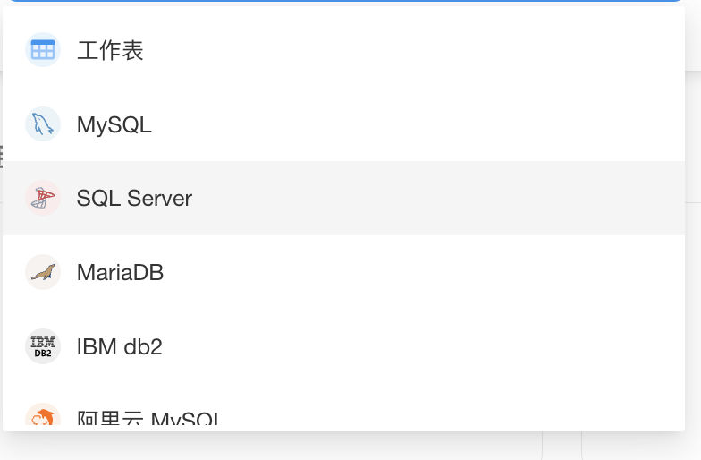
Task: Click the red SQL Server icon
Action: point(42,198)
